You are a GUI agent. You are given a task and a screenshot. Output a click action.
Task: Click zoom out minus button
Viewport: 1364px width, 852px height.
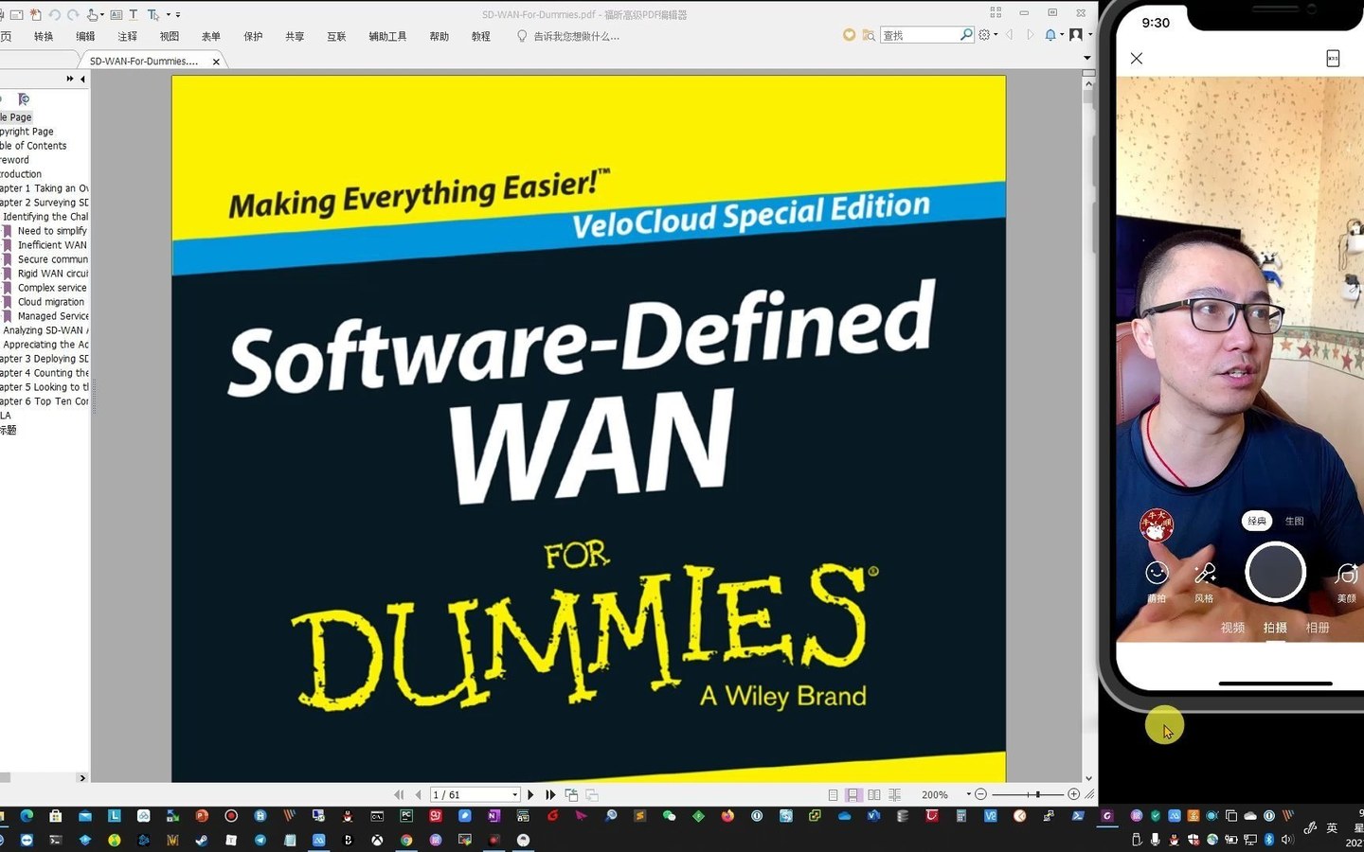coord(981,794)
